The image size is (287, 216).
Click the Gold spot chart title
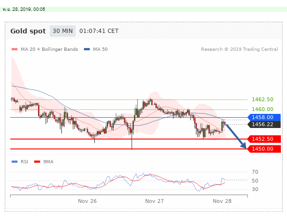28,31
